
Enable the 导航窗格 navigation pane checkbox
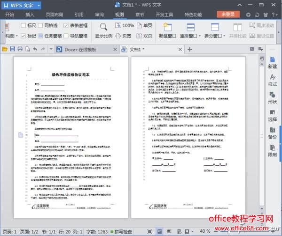click(x=66, y=36)
